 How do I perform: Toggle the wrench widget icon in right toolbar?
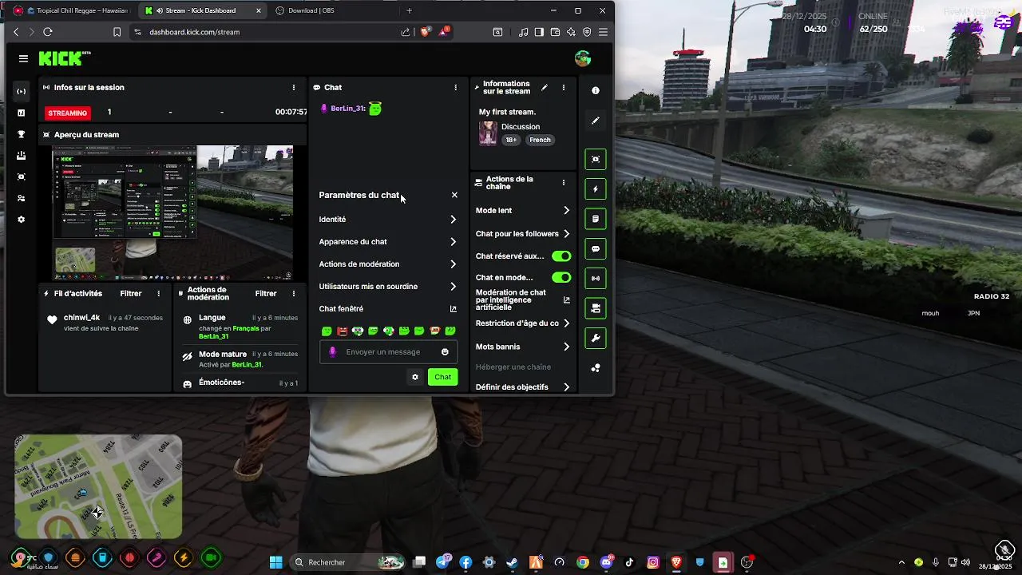click(x=596, y=339)
